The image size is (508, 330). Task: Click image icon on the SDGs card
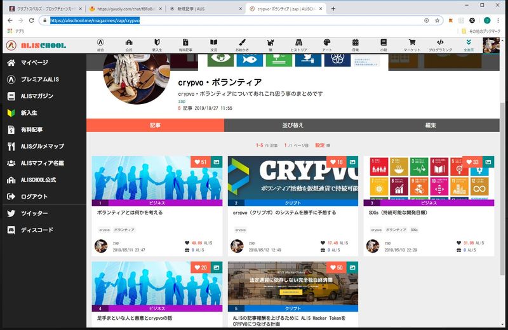(488, 162)
